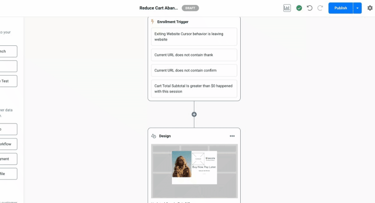Open the analytics chart icon
The image size is (375, 203).
(287, 8)
